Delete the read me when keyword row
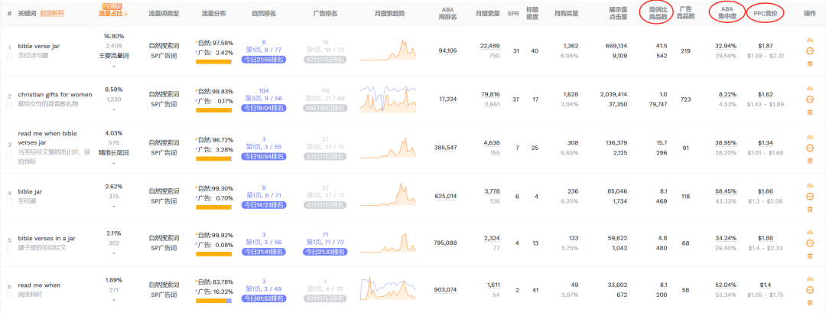 [x=810, y=302]
